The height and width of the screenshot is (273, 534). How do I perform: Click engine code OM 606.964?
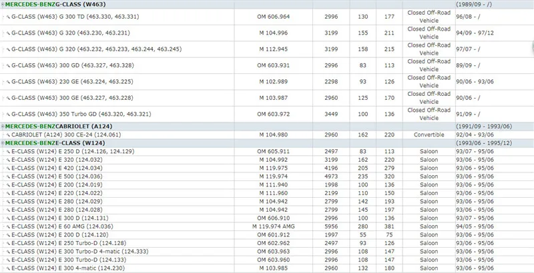[274, 17]
